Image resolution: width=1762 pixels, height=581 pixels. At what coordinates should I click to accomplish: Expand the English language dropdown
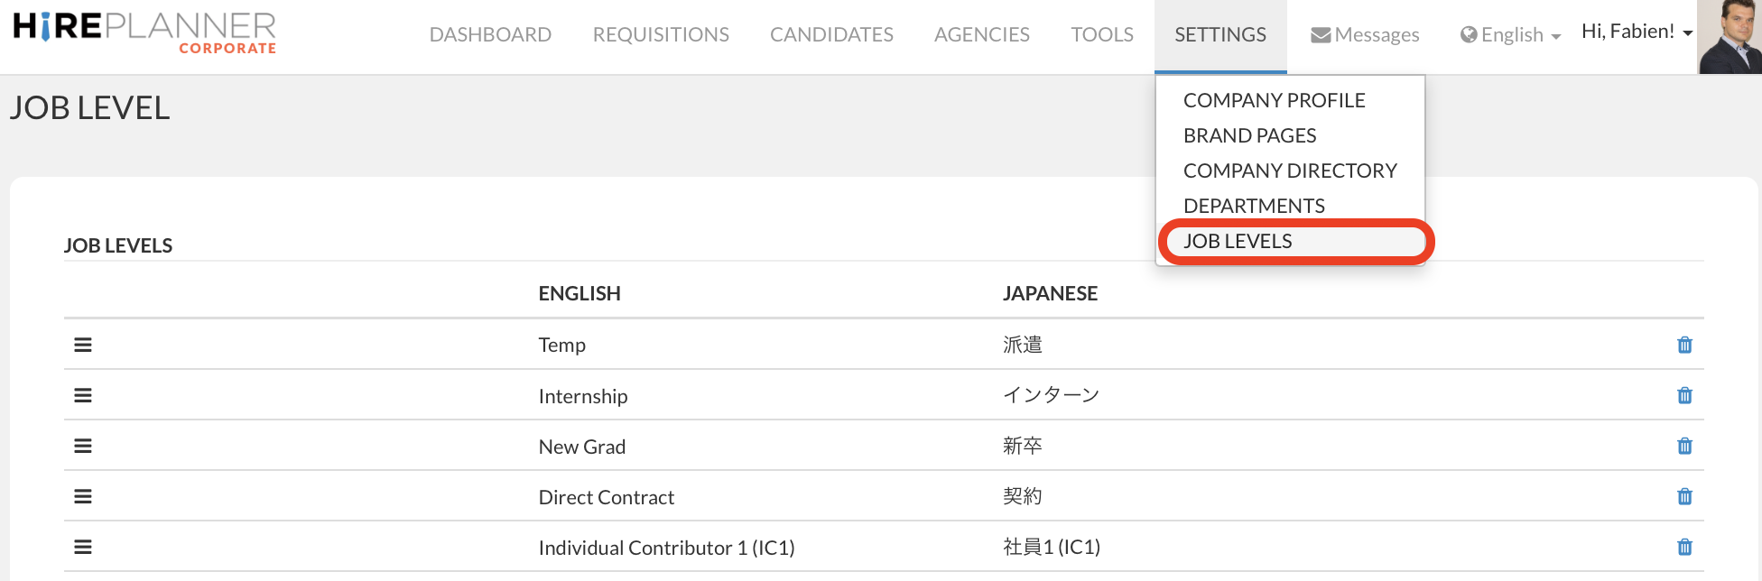click(x=1511, y=34)
